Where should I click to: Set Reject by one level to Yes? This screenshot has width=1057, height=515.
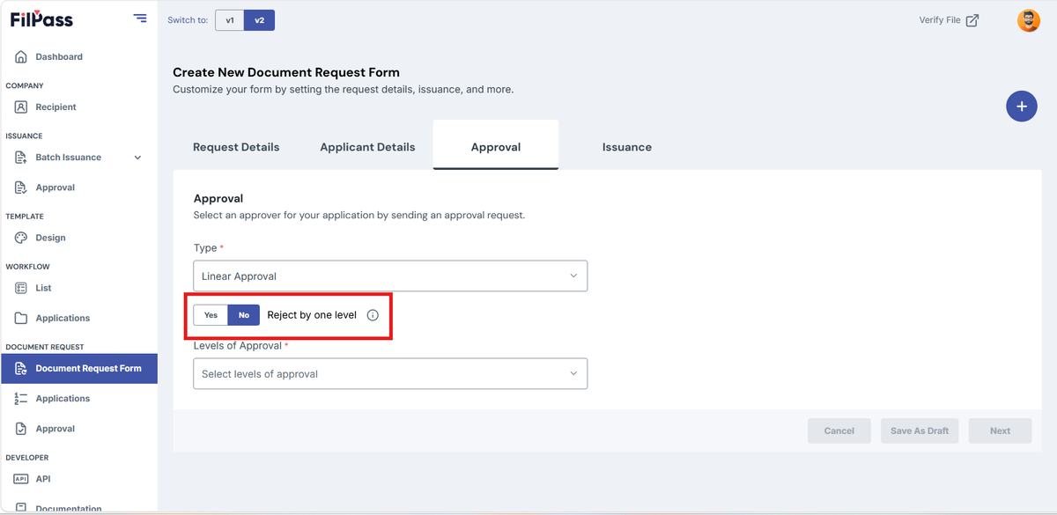coord(211,315)
